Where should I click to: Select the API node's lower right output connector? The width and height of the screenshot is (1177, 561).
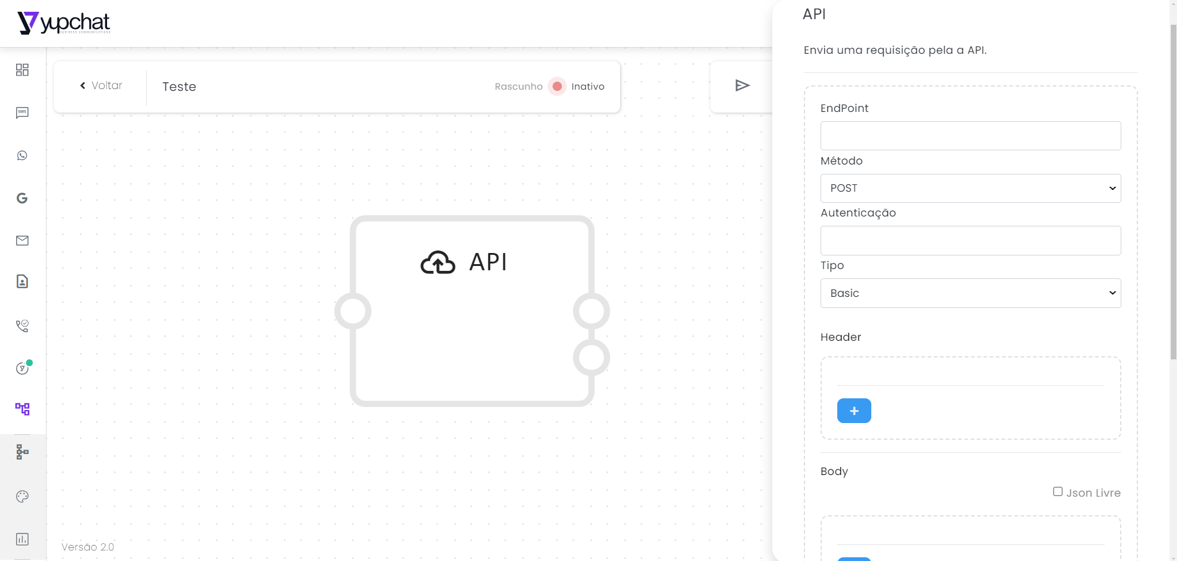[592, 358]
